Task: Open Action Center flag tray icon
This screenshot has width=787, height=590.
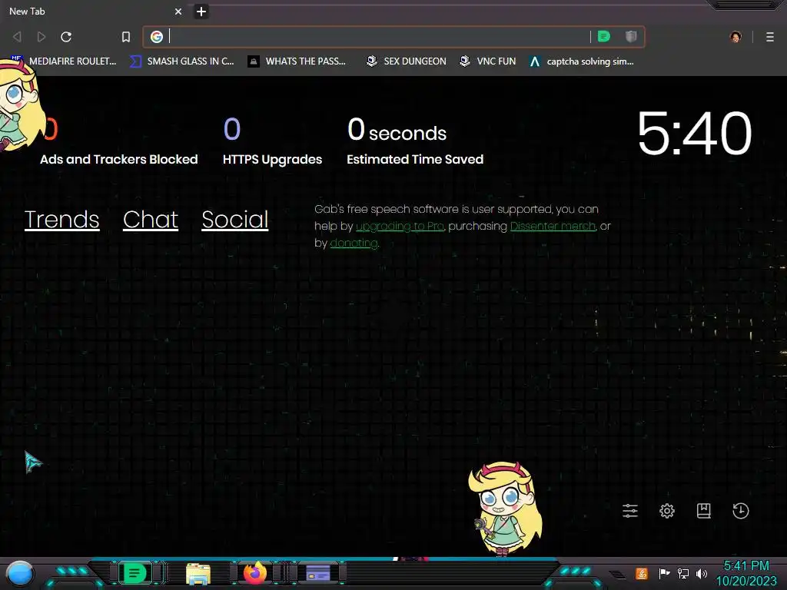Action: click(x=664, y=573)
